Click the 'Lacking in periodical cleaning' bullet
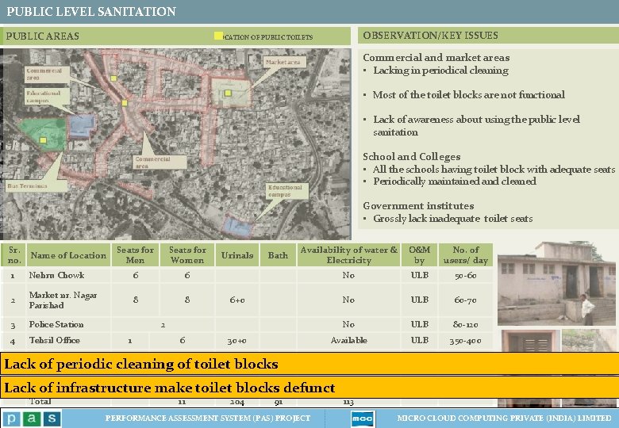The image size is (619, 428). click(440, 71)
